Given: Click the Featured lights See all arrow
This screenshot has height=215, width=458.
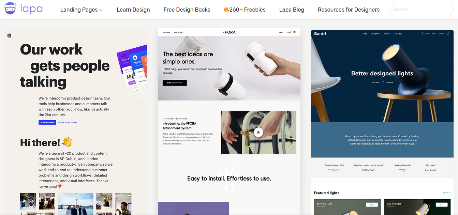Looking at the screenshot, I should point(450,193).
